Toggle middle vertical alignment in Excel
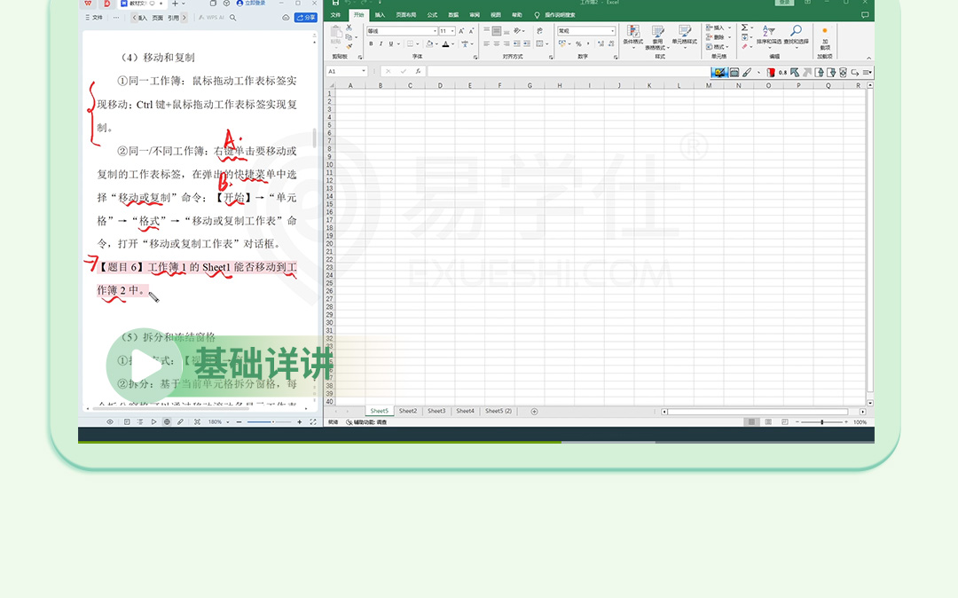The width and height of the screenshot is (958, 598). tap(497, 31)
